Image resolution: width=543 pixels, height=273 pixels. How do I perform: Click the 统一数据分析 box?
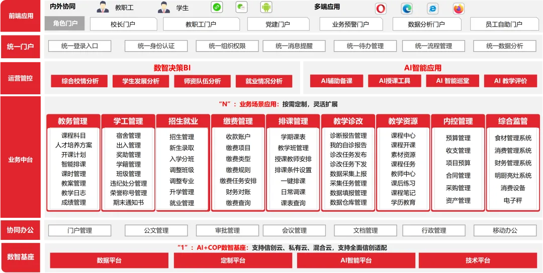pyautogui.click(x=505, y=46)
